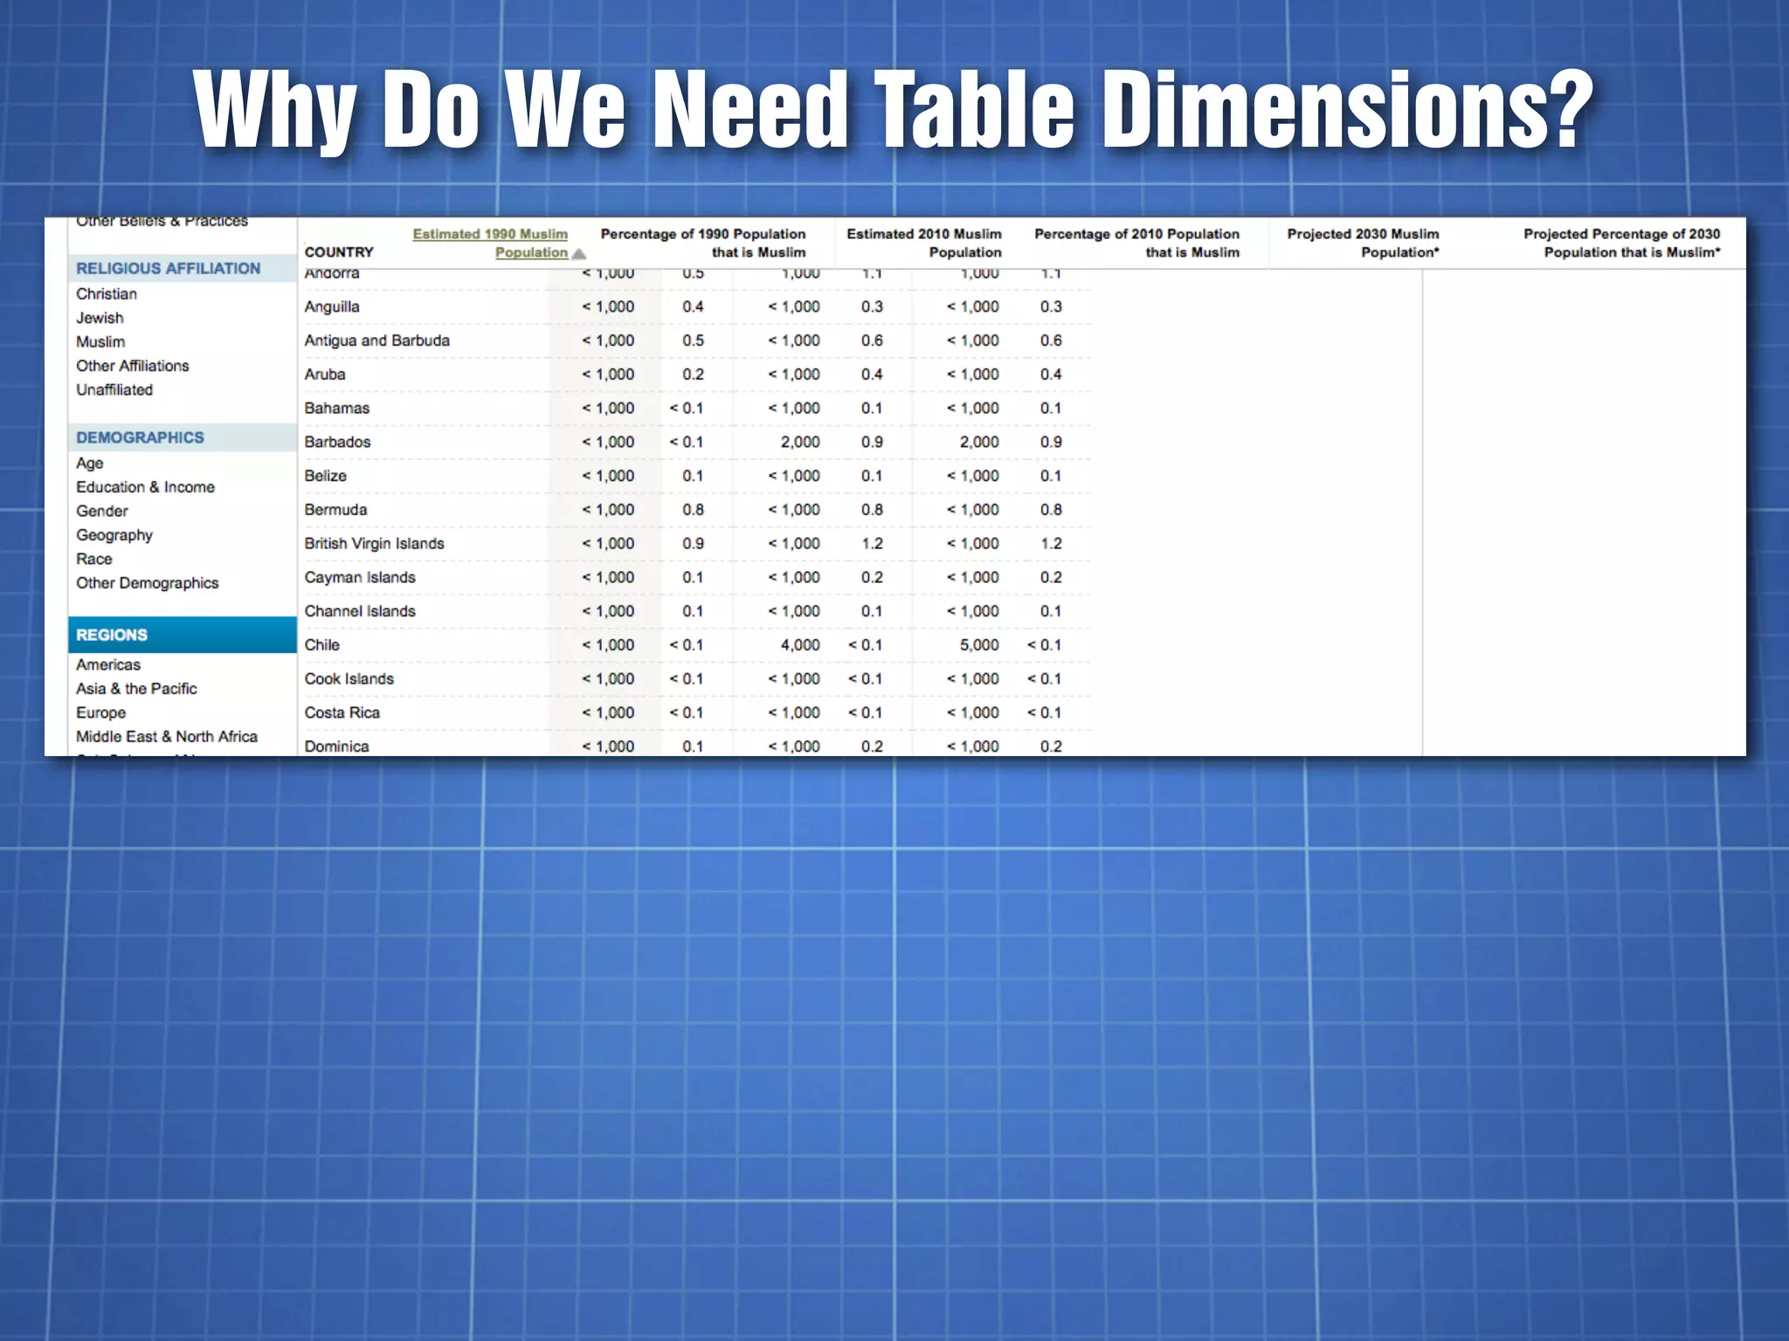Click Projected 2030 Muslim Population header
The width and height of the screenshot is (1789, 1341).
point(1363,243)
